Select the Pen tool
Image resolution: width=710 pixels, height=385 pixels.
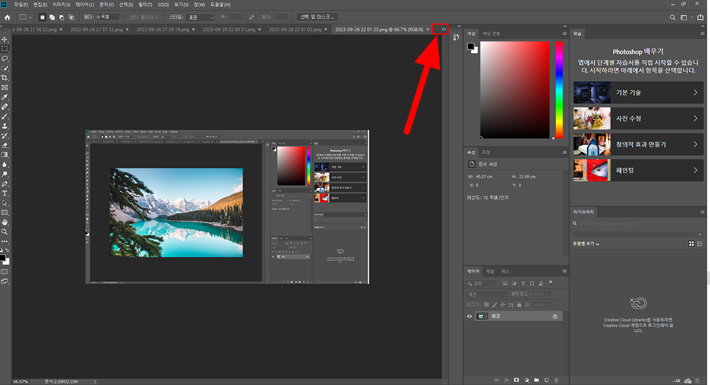coord(4,184)
